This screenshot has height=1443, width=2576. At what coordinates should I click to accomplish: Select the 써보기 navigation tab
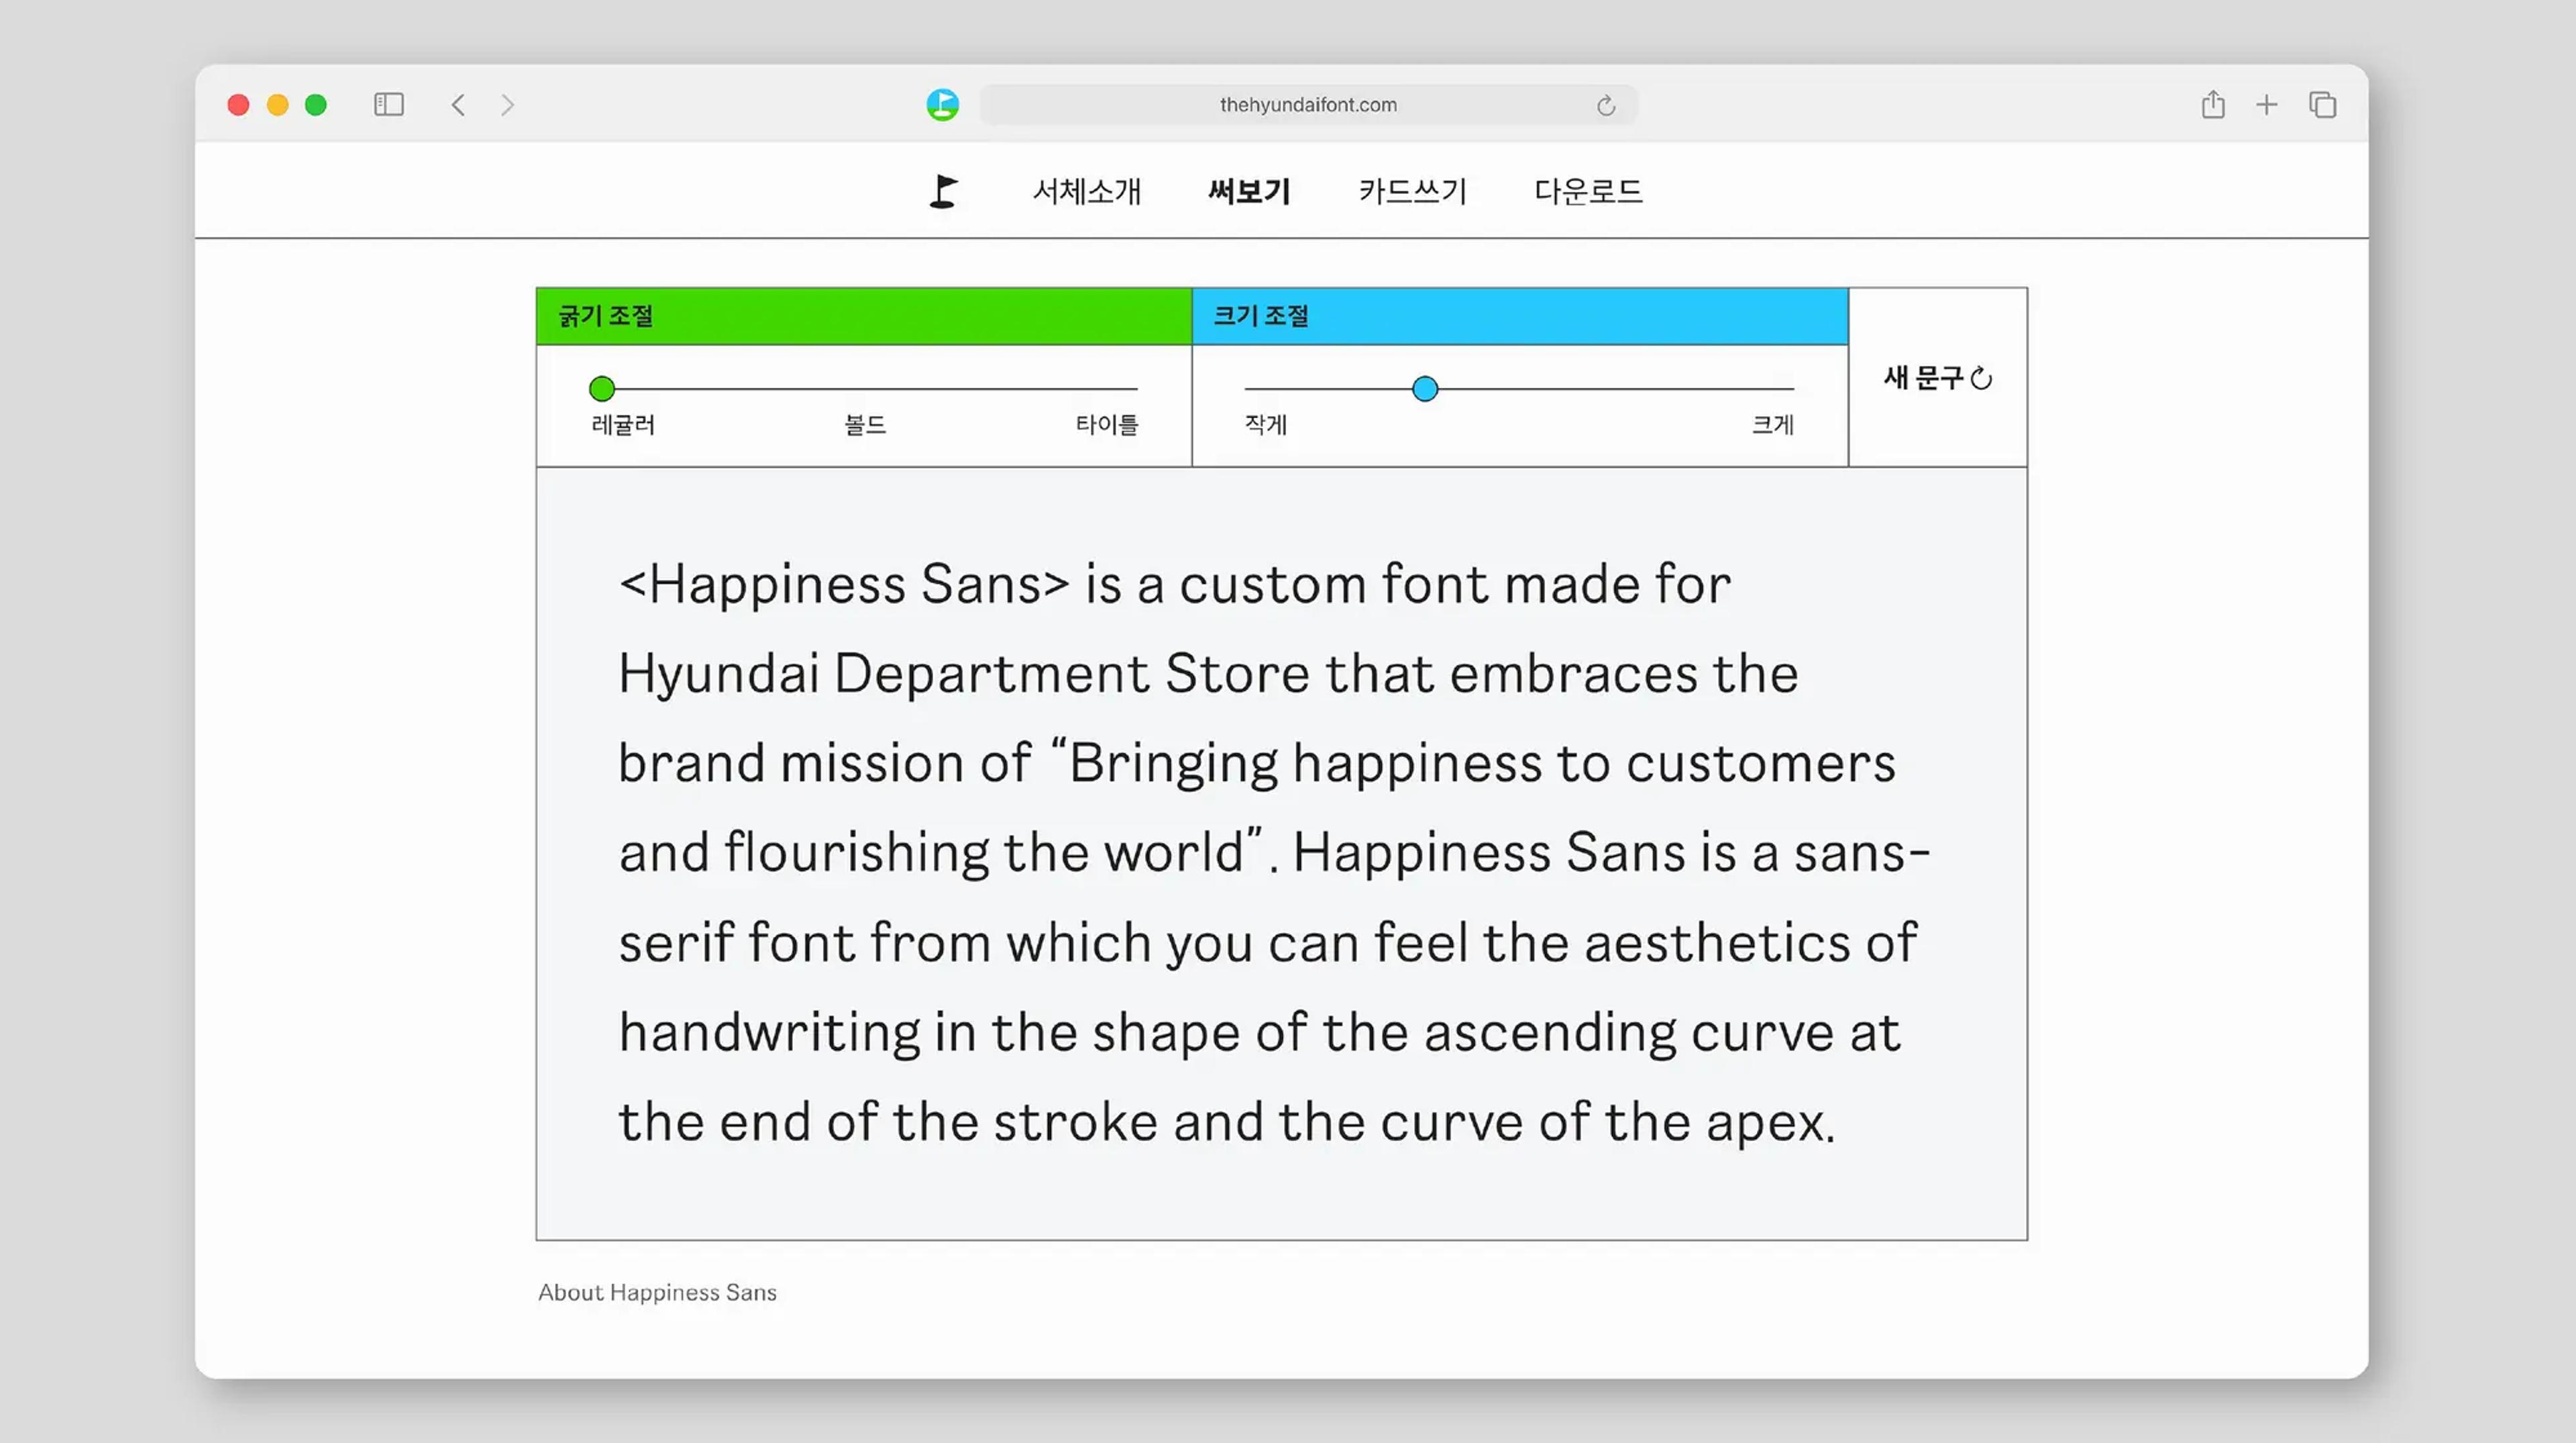click(x=1249, y=191)
